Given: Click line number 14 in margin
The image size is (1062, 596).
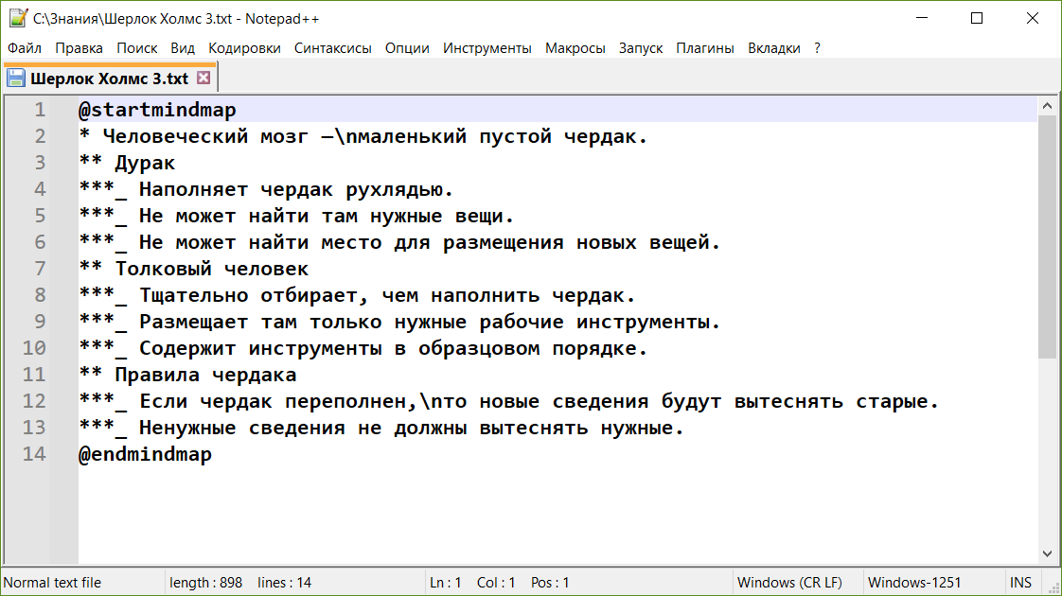Looking at the screenshot, I should [x=34, y=454].
